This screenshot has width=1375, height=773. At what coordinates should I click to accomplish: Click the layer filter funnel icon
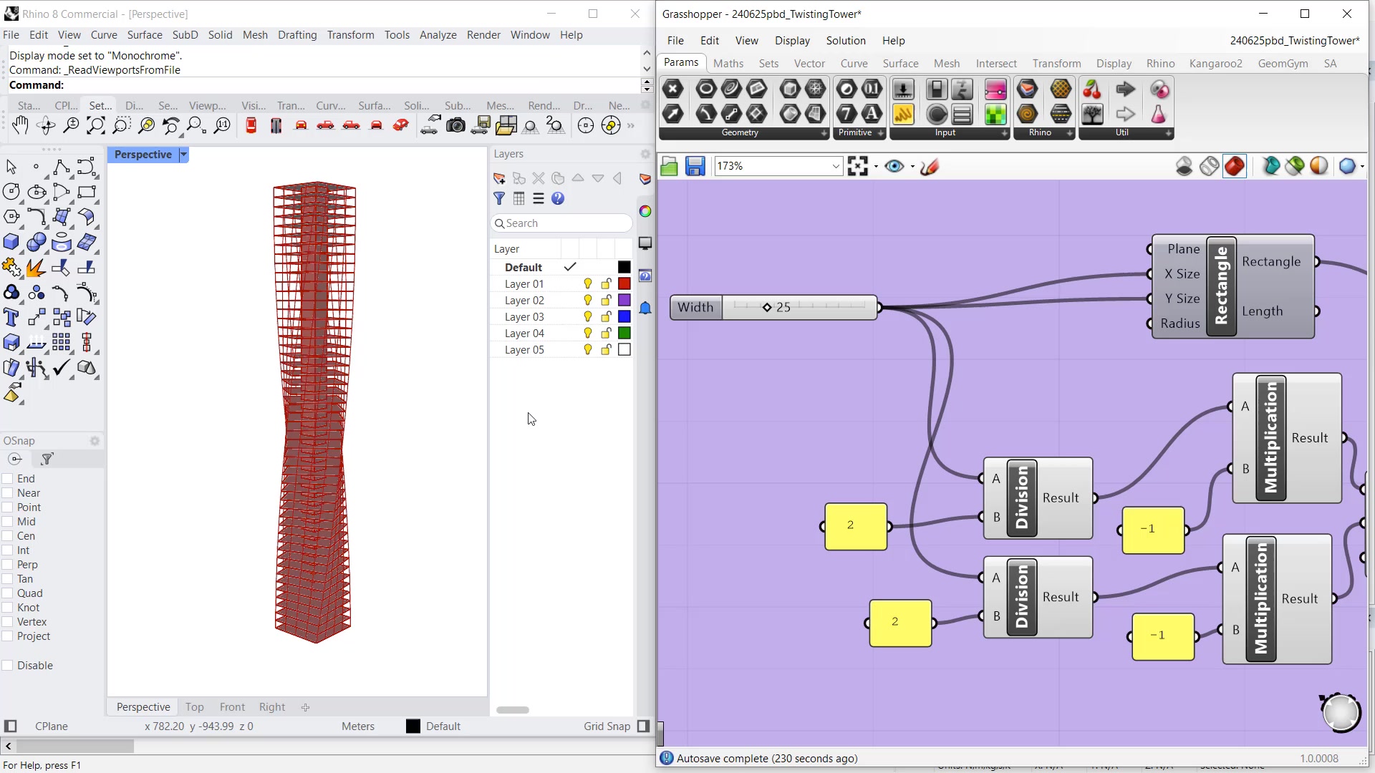click(499, 198)
